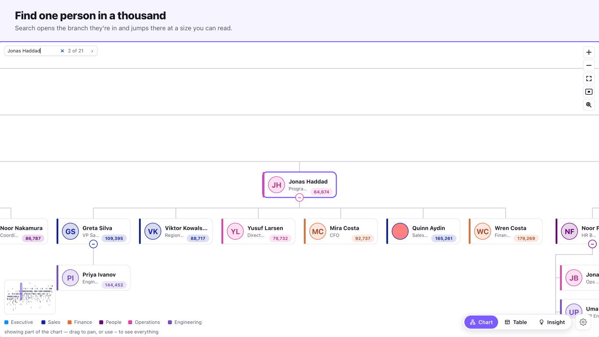Switch to Insight view
The image size is (599, 337).
point(552,322)
